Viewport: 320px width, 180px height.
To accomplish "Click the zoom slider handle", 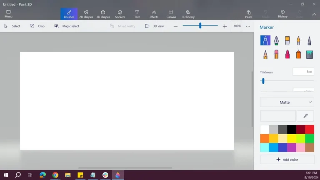I will 200,25.
